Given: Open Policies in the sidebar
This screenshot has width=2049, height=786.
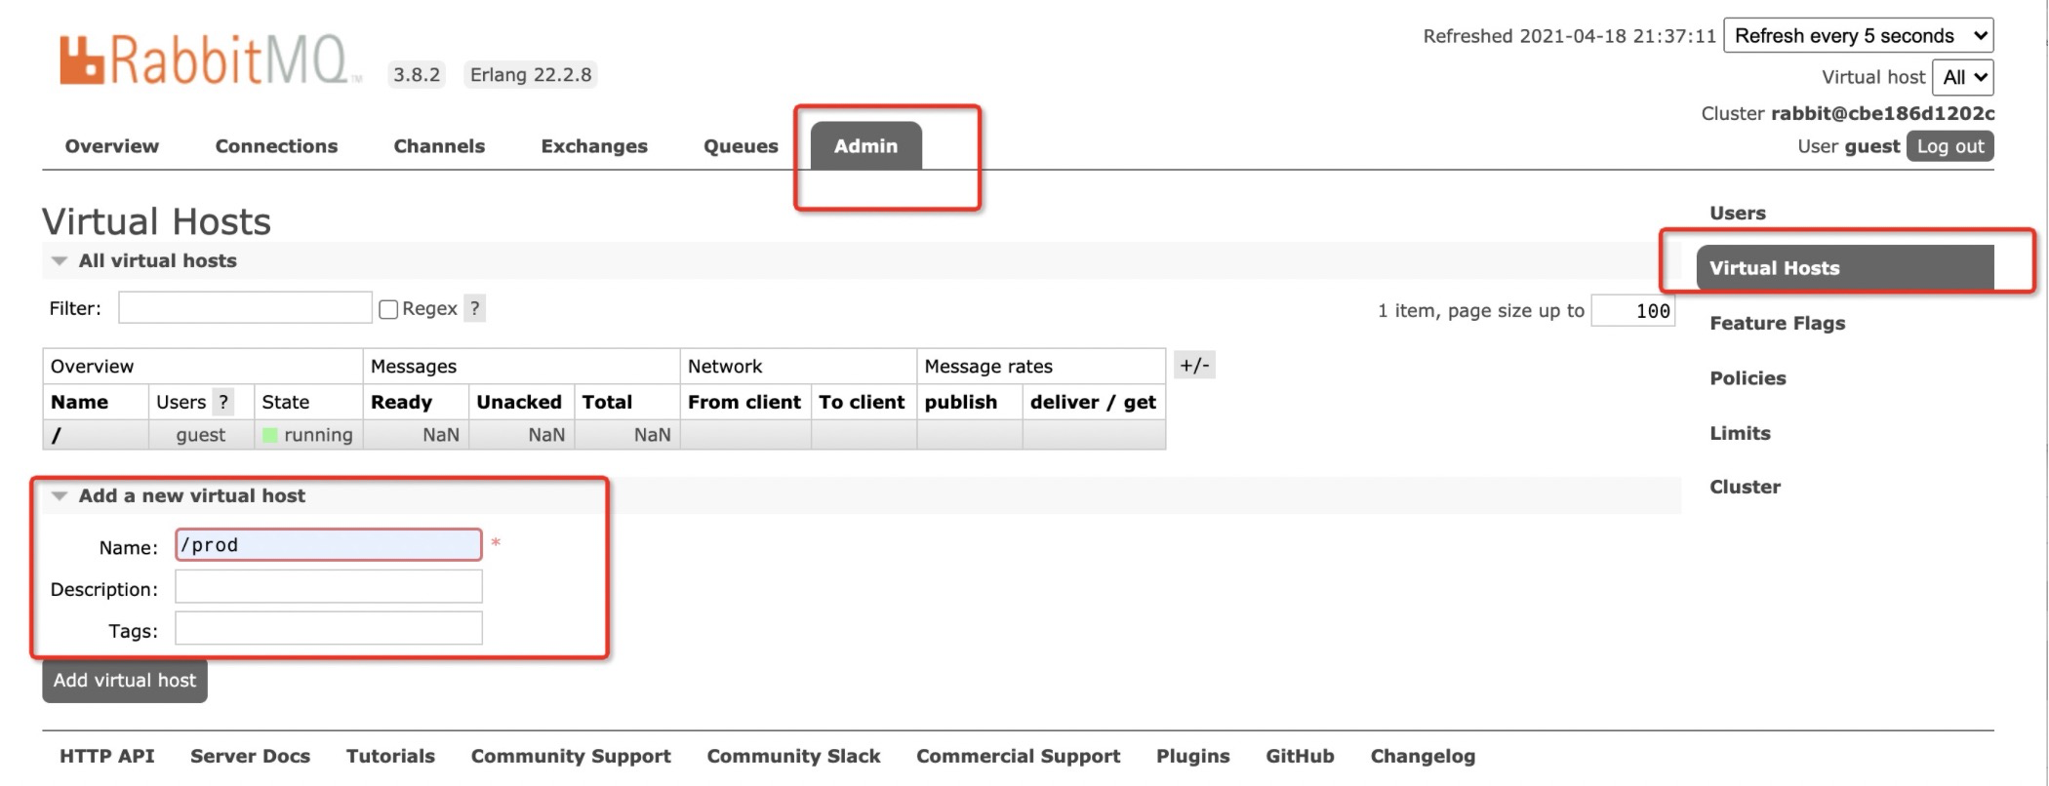Looking at the screenshot, I should (x=1748, y=378).
